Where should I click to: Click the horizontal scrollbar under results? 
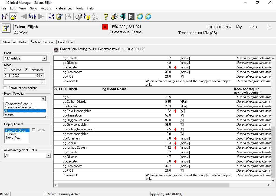(144, 185)
